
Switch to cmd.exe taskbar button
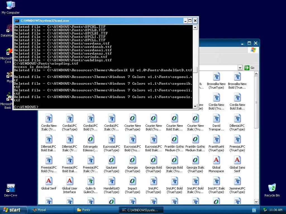[x=141, y=210]
